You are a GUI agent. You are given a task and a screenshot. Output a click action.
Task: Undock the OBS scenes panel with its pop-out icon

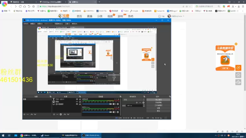tap(50, 97)
